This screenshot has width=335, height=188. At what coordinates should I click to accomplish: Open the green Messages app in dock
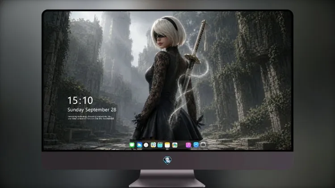132,145
